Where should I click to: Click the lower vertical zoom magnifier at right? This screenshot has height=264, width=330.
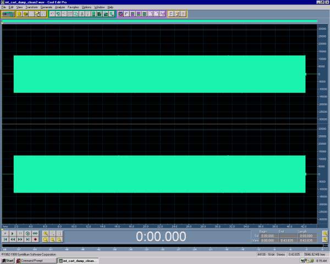(x=325, y=239)
